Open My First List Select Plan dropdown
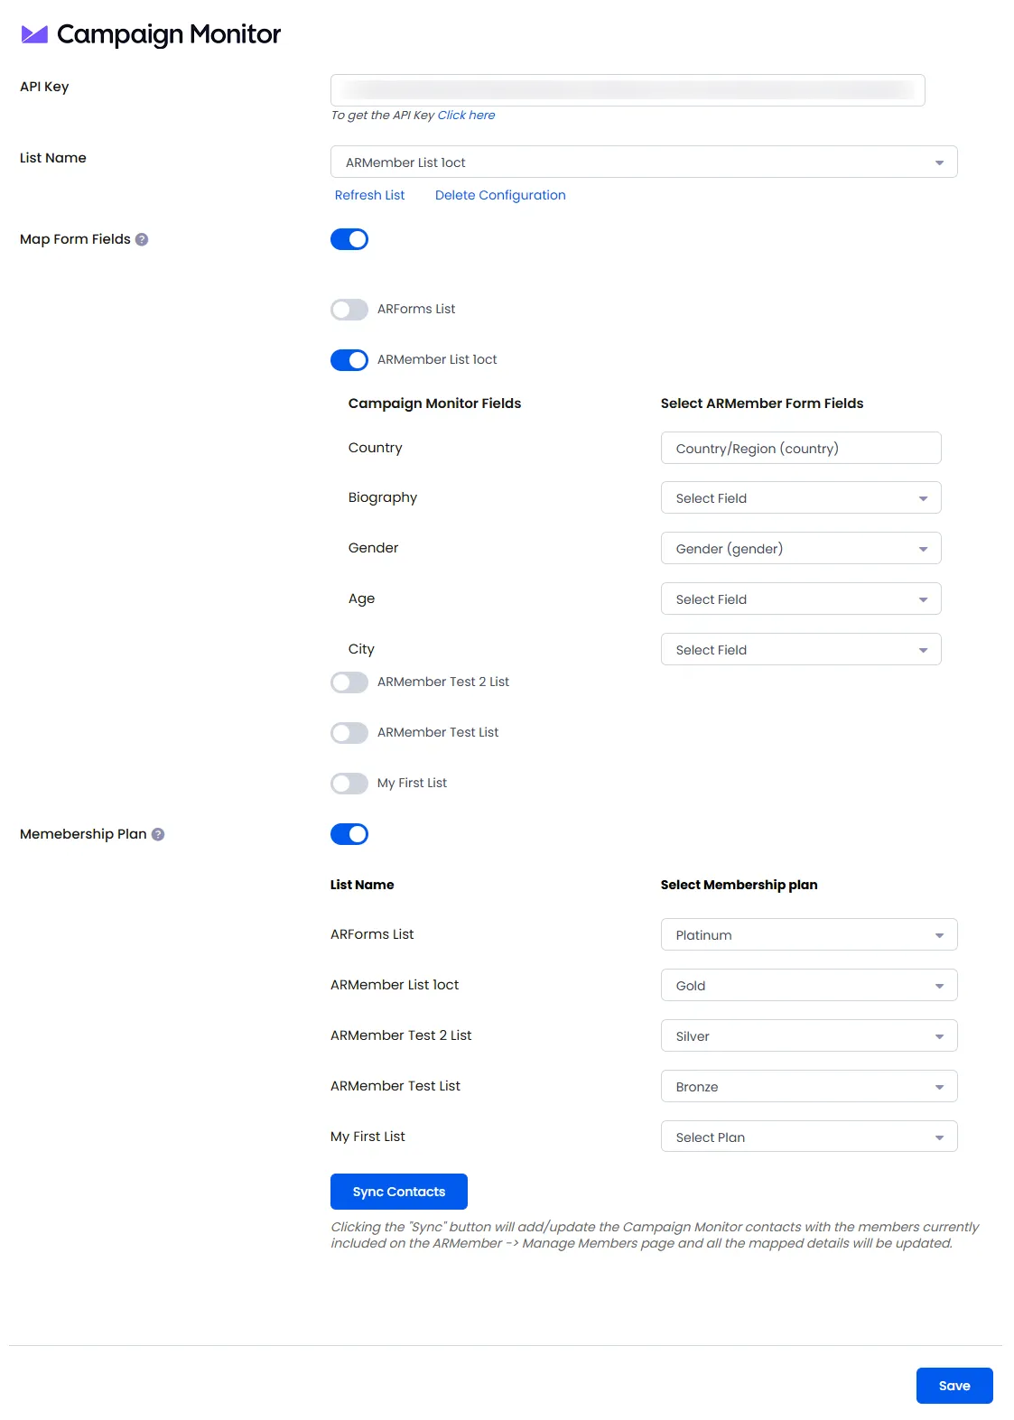The height and width of the screenshot is (1420, 1014). [809, 1137]
